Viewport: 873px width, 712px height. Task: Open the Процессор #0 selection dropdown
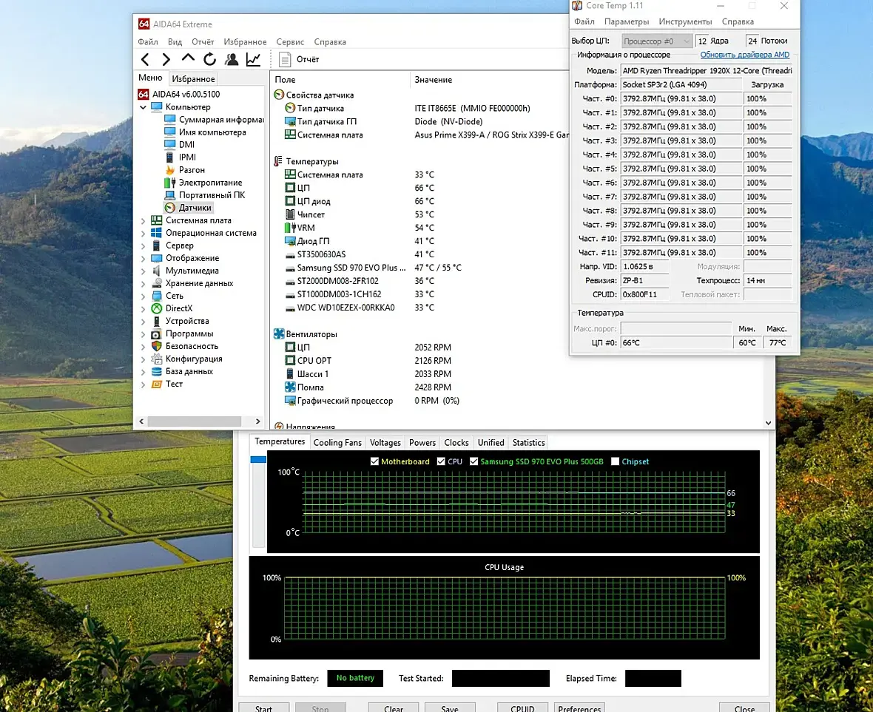(x=656, y=41)
